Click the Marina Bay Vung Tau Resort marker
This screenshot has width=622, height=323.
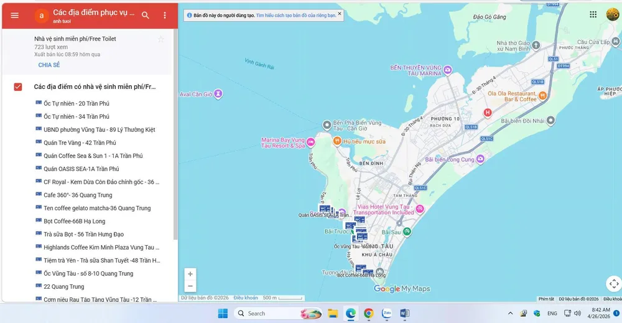point(311,142)
